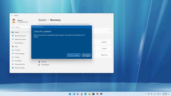The image size is (171, 96).
Task: Click the Give feedback icon
Action: click(39, 65)
